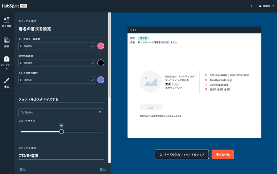Click the CTAを追加 heading
The height and width of the screenshot is (174, 277).
pos(29,156)
